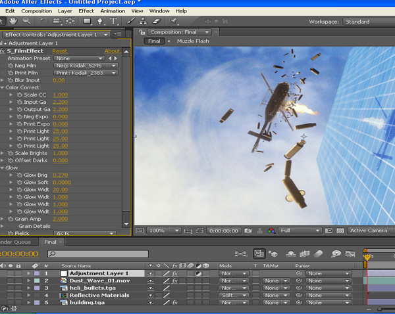395x314 pixels.
Task: Open the Effect menu
Action: point(86,11)
